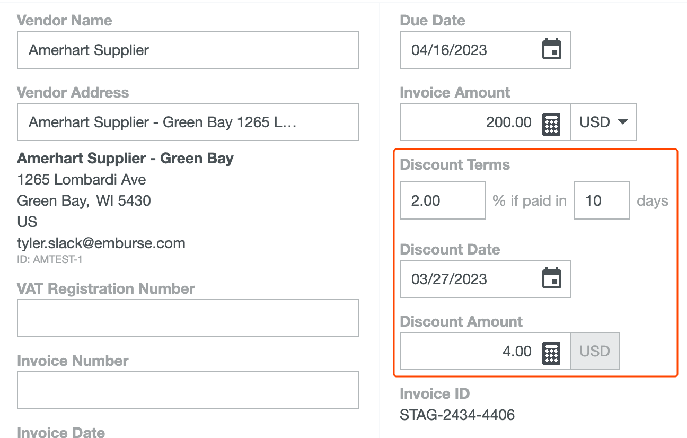Click the Invoice Amount calculator icon
The image size is (687, 438).
pos(551,123)
